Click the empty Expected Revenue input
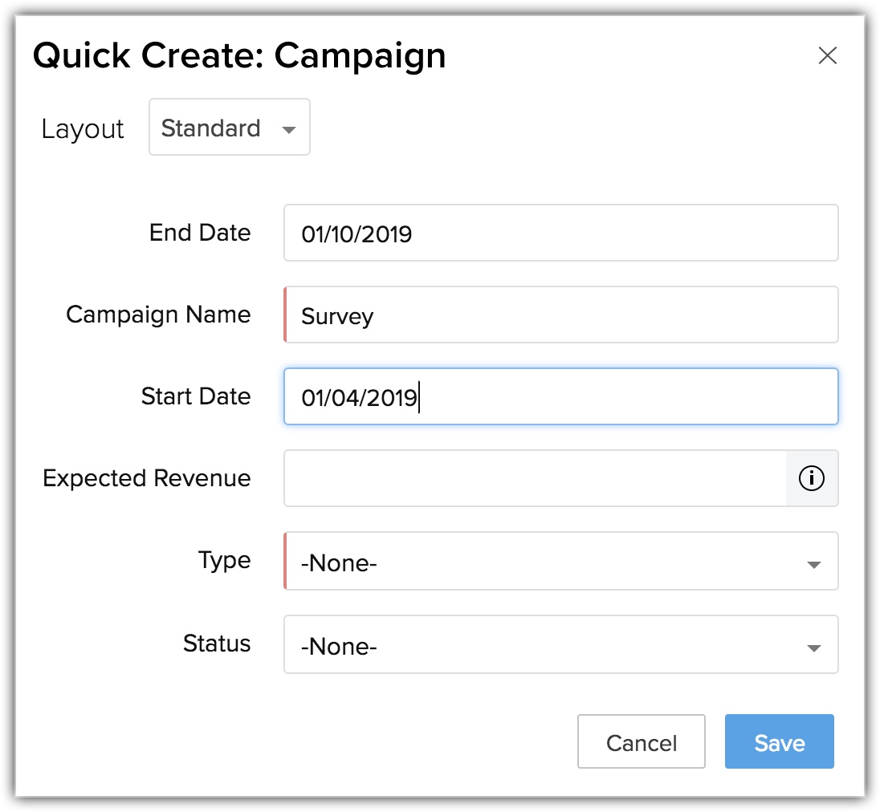Image resolution: width=880 pixels, height=812 pixels. click(535, 478)
